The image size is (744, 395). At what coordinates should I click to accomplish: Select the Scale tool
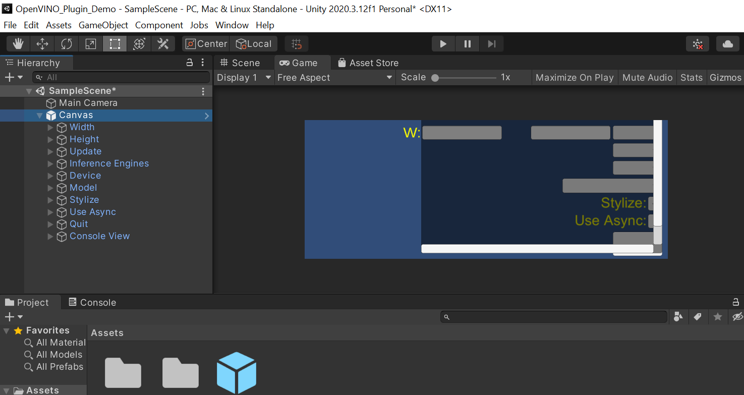pos(91,44)
